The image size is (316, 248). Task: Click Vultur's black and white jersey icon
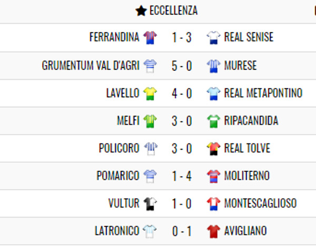point(150,203)
